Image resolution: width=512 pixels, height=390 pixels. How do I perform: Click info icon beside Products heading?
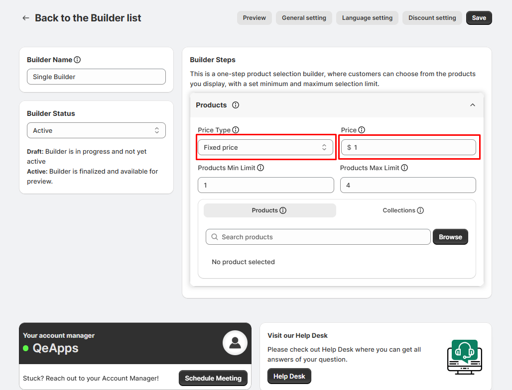[236, 105]
